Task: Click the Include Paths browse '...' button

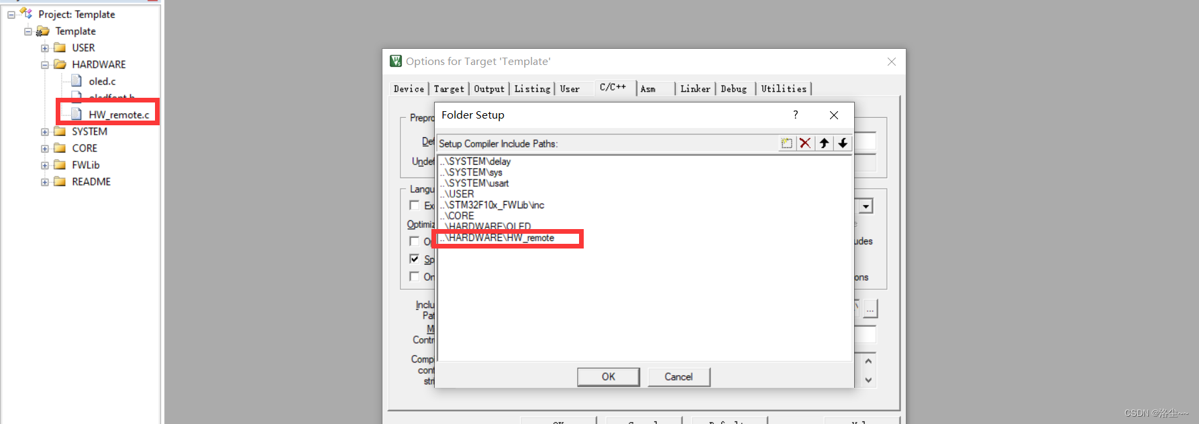Action: point(870,309)
